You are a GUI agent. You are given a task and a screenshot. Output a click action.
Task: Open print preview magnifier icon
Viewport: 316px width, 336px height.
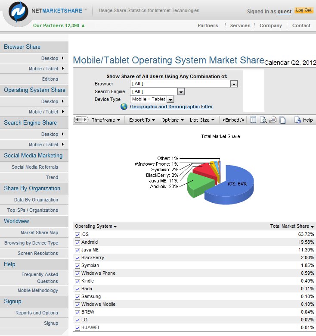(x=263, y=120)
